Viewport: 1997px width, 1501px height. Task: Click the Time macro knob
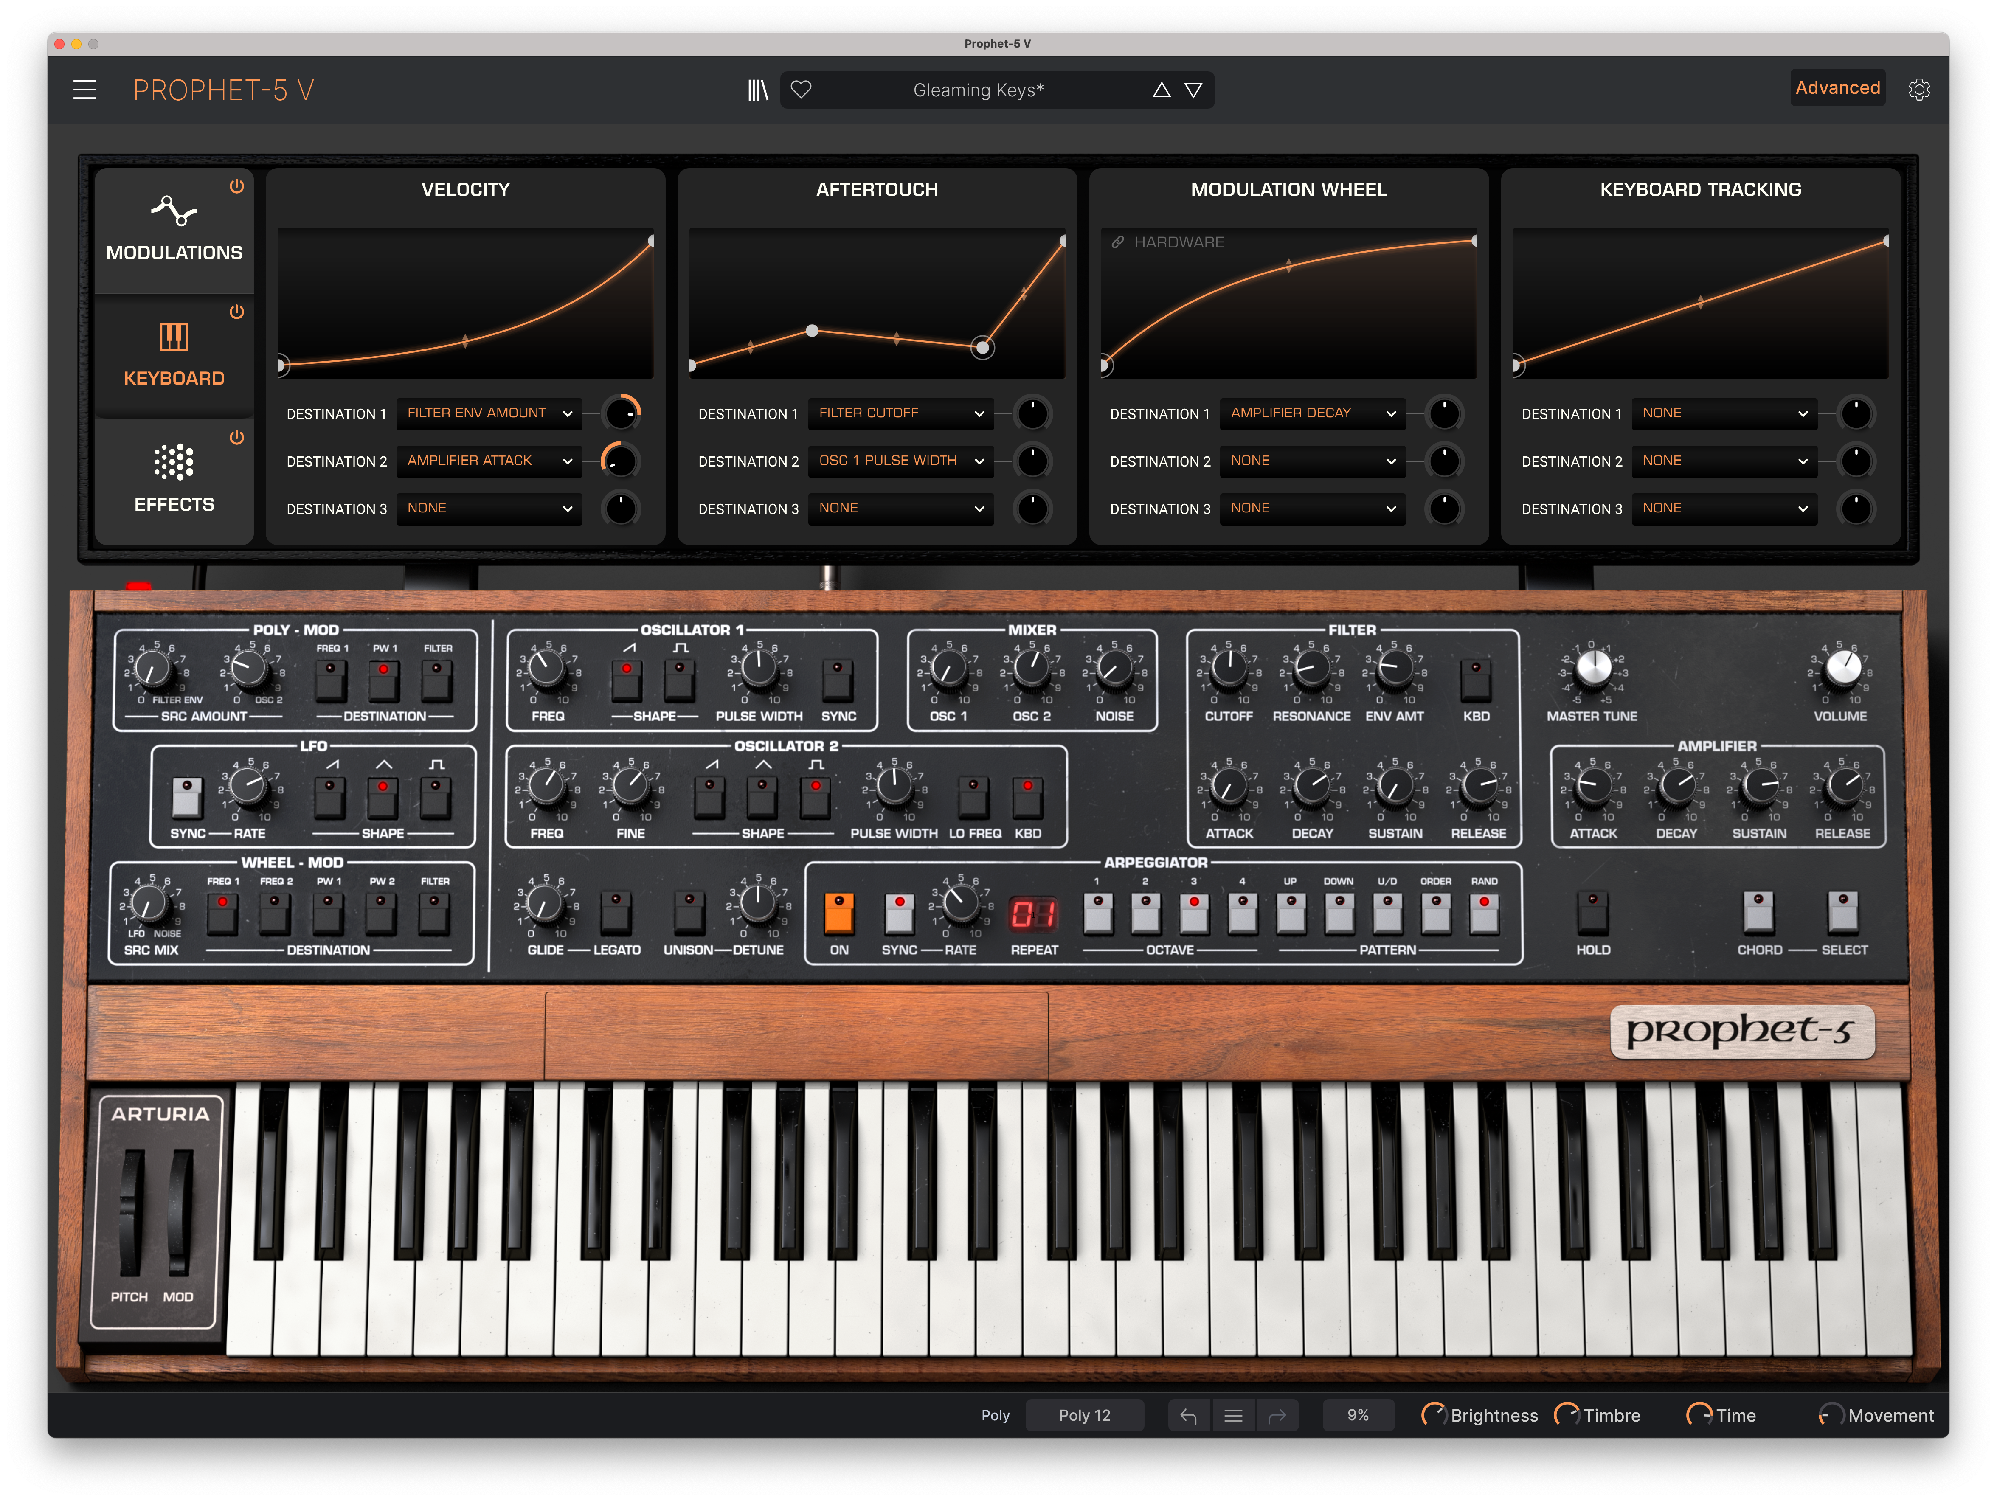pyautogui.click(x=1699, y=1415)
